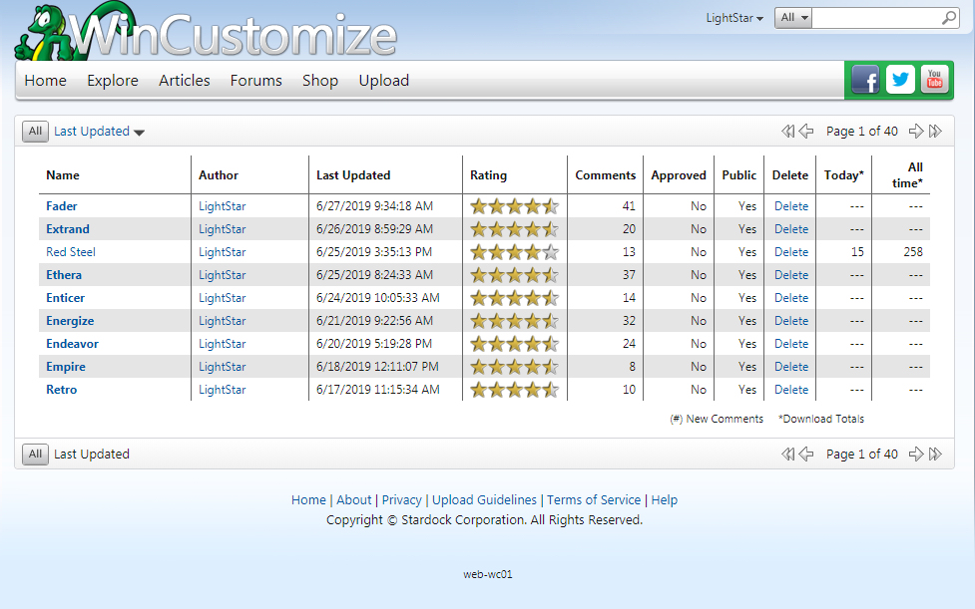The width and height of the screenshot is (975, 609).
Task: Open the Upload navigation menu item
Action: tap(383, 81)
